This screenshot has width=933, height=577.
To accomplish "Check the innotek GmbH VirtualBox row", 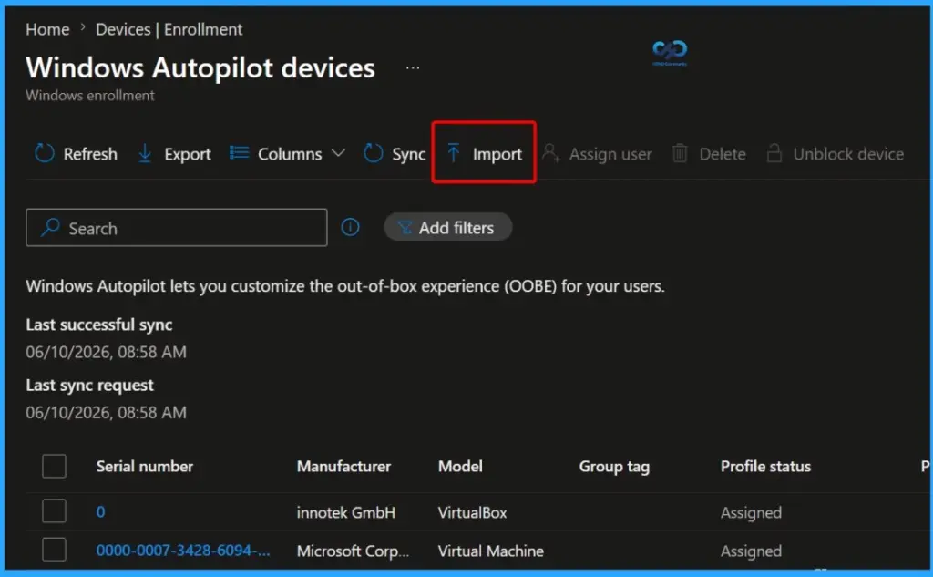I will coord(54,510).
